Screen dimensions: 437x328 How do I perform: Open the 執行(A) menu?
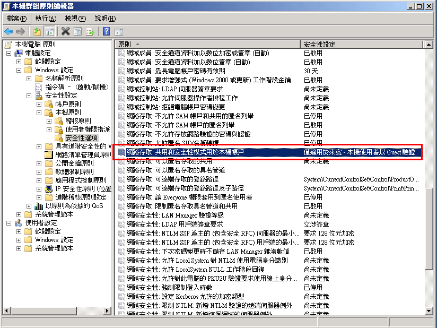click(46, 19)
